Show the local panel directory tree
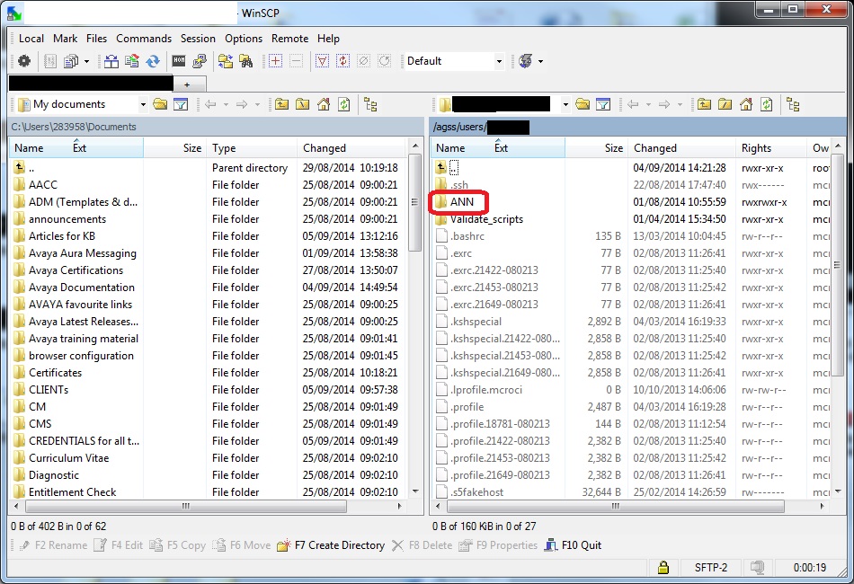 371,104
